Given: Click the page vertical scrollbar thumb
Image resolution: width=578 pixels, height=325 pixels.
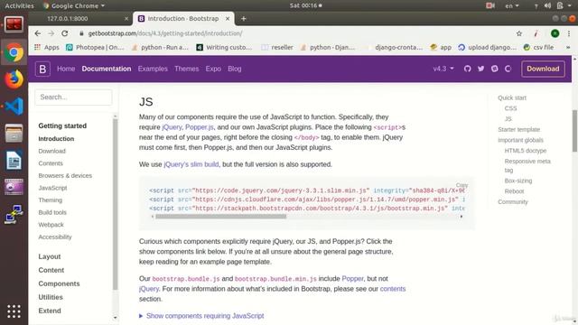Looking at the screenshot, I should coord(574,130).
